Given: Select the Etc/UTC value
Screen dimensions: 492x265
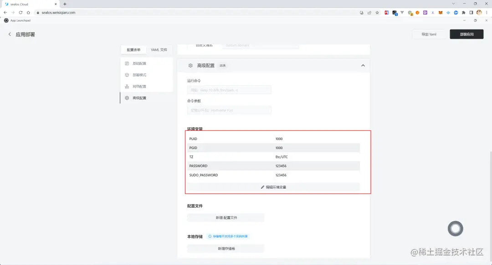Looking at the screenshot, I should coord(282,157).
